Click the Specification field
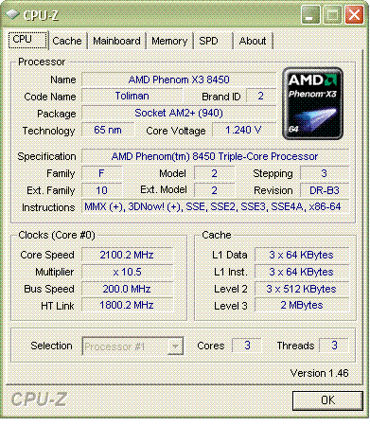This screenshot has width=370, height=426. coord(215,156)
